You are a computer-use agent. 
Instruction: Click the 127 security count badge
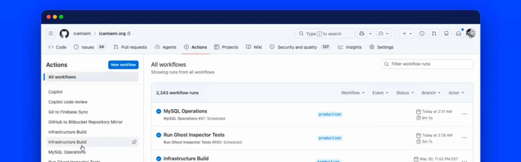pyautogui.click(x=325, y=47)
